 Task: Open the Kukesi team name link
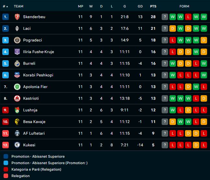point(29,145)
